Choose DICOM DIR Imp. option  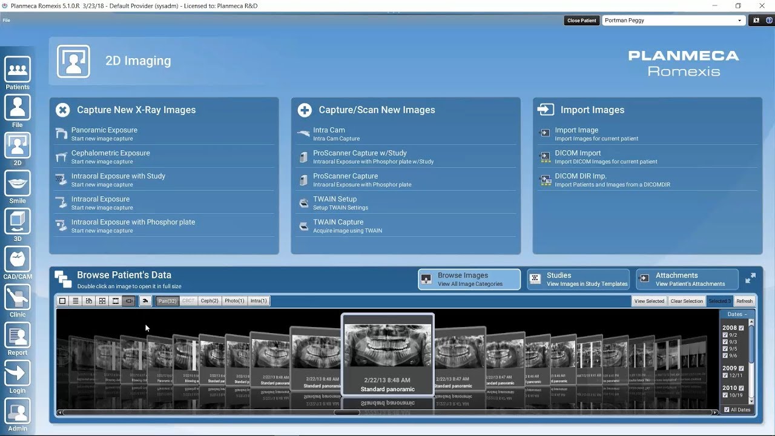point(647,180)
